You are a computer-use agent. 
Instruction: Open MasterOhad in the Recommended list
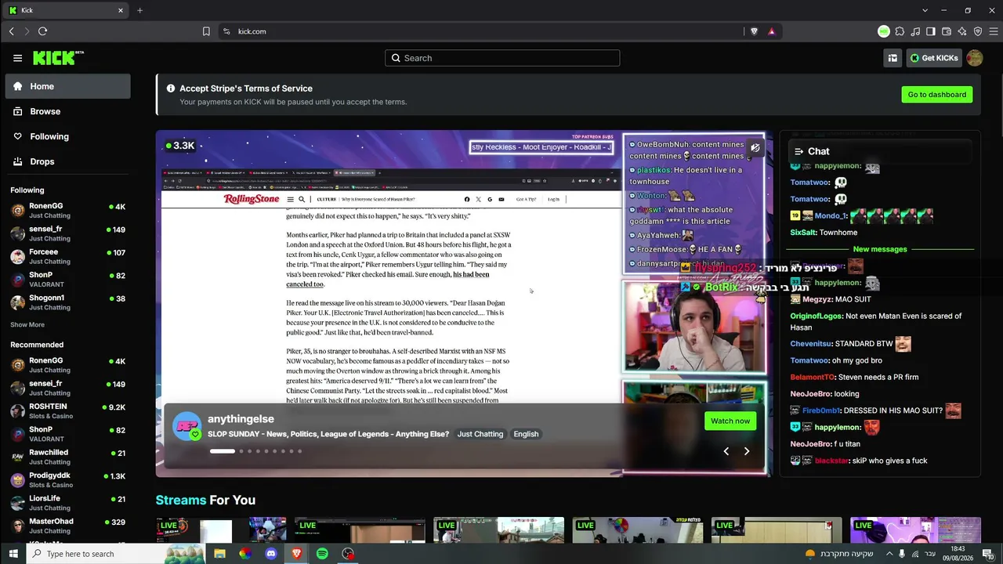[68, 525]
